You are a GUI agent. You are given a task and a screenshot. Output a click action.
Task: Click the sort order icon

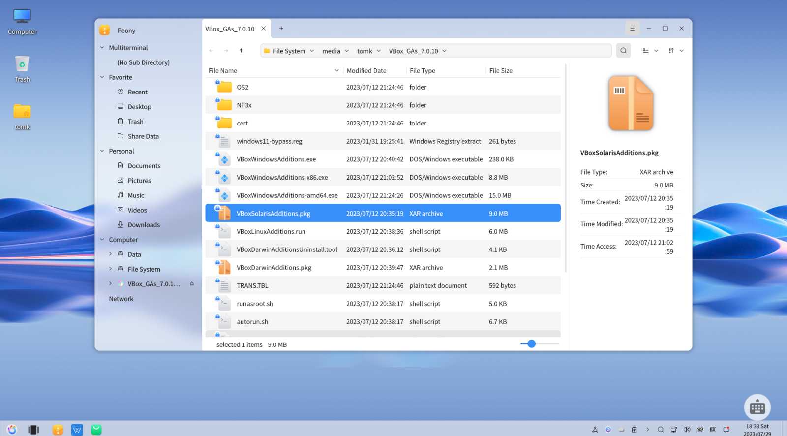tap(671, 51)
